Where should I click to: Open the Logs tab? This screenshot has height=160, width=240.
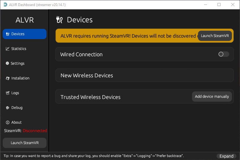[x=12, y=93]
